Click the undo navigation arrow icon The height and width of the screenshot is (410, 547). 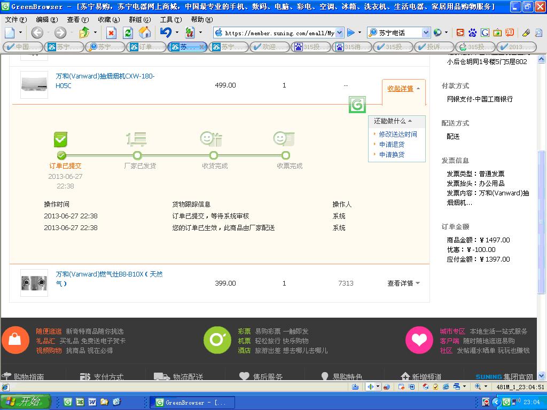tap(166, 33)
